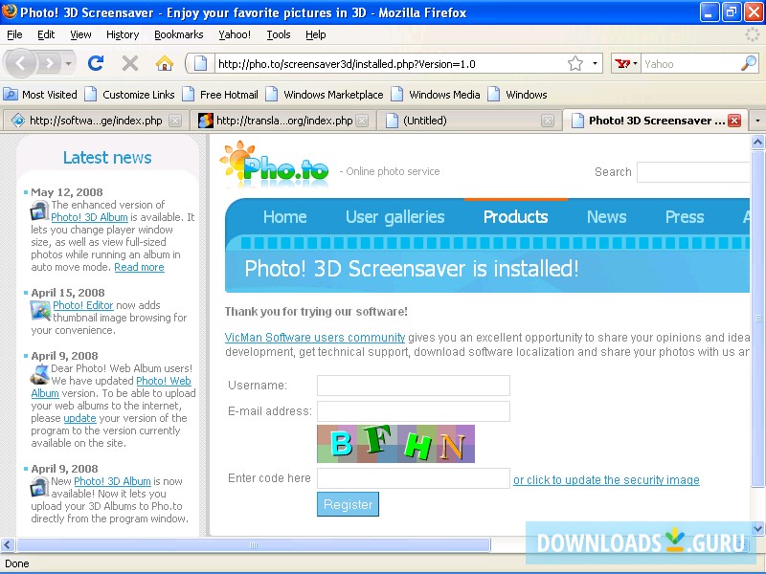
Task: Open the Products navigation item
Action: (x=515, y=217)
